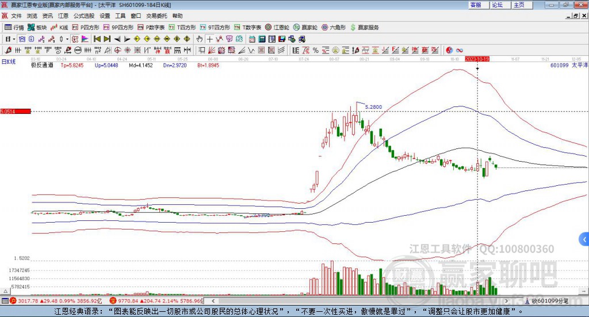Screen dimensions: 589x317
Task: Select the Gann fan lines tool
Action: point(212,50)
